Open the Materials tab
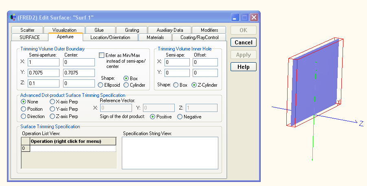 click(155, 37)
